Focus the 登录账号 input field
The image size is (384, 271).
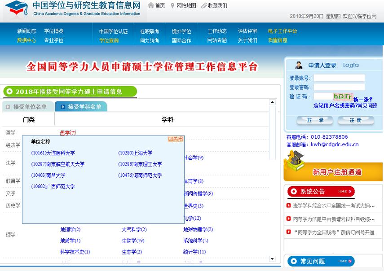(x=339, y=78)
